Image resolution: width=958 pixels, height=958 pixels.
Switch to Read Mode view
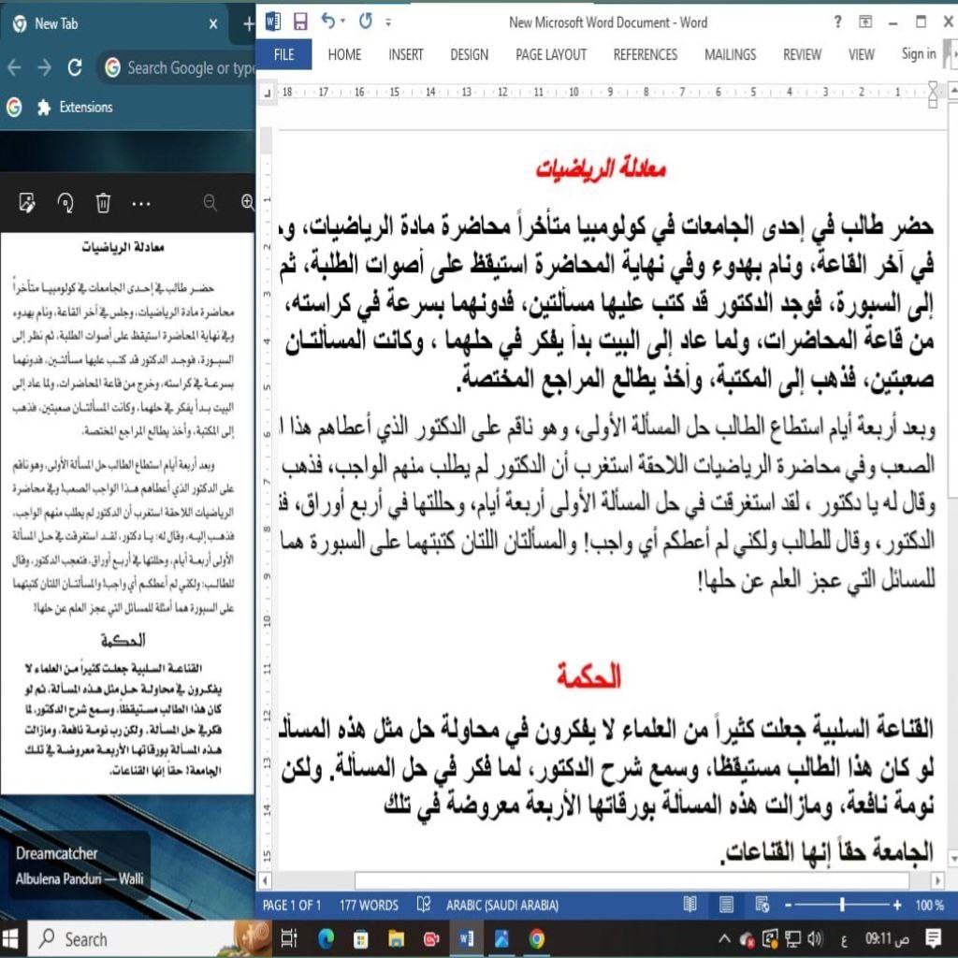tap(689, 905)
